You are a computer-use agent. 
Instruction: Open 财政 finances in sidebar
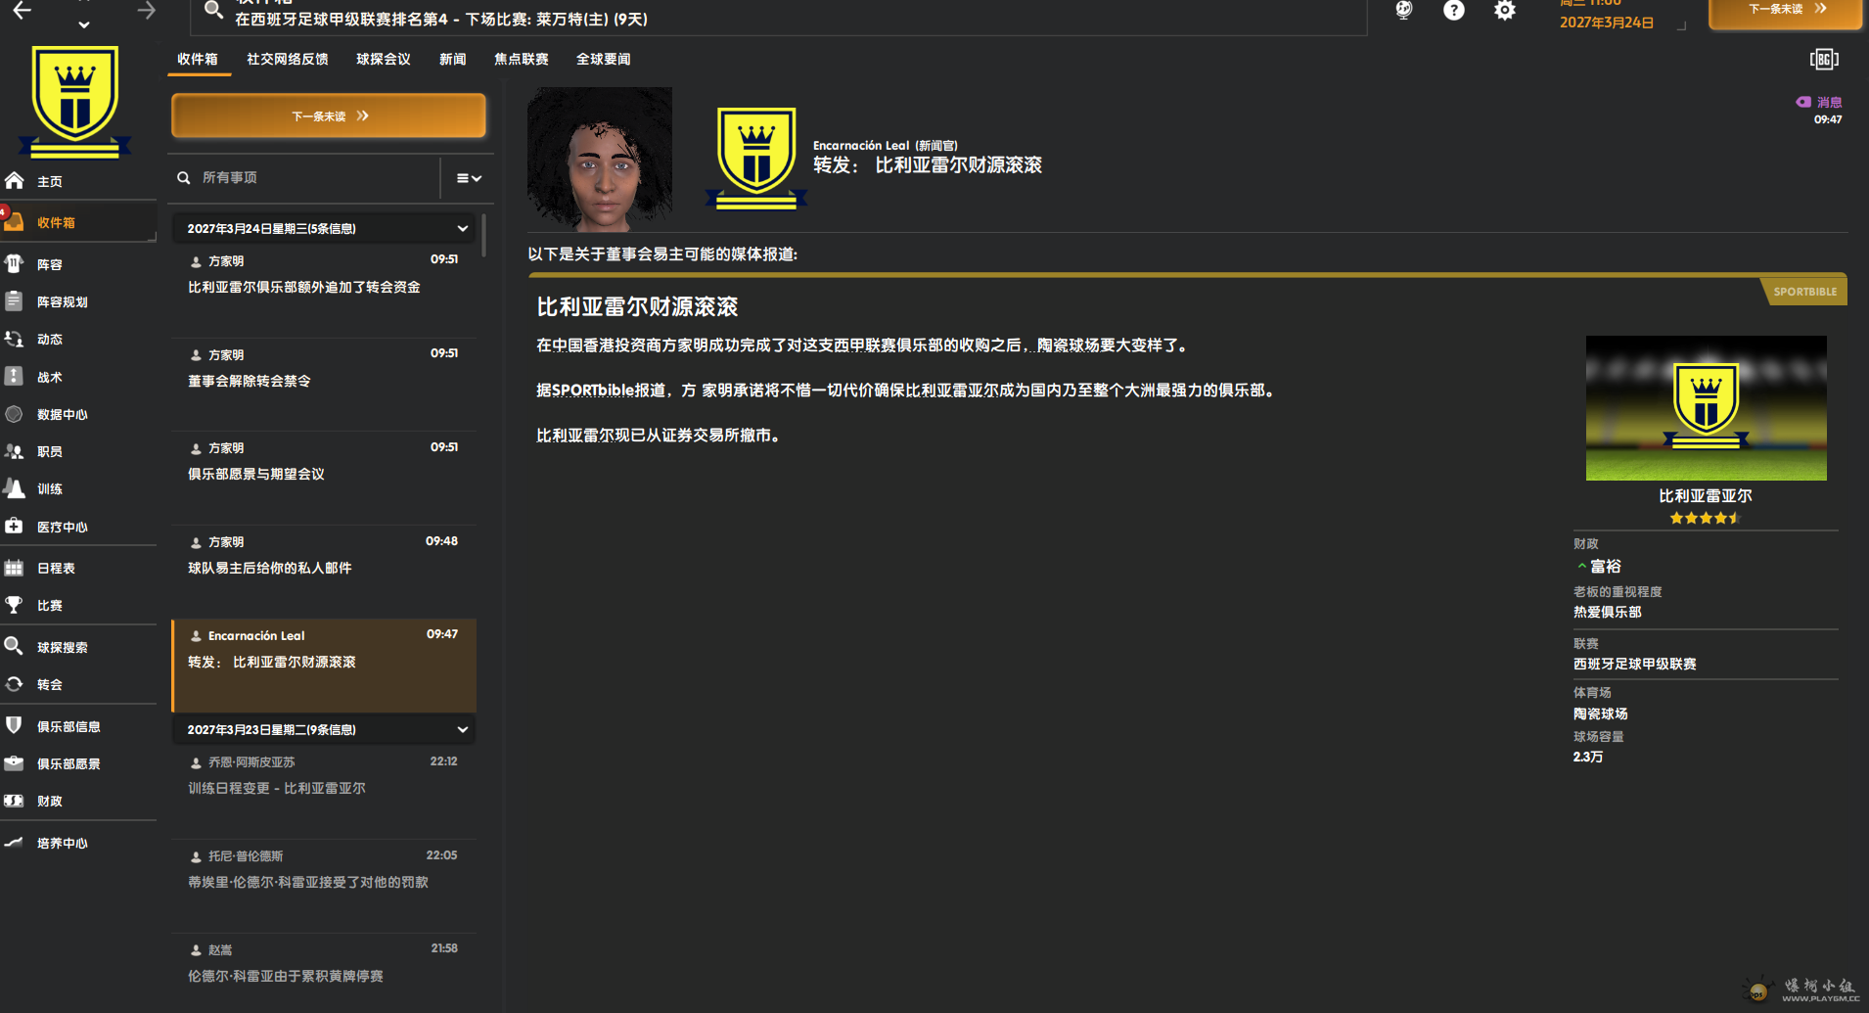[x=49, y=801]
